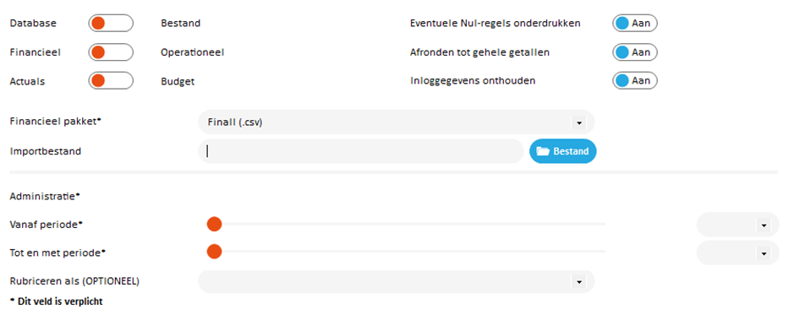Screen dimensions: 799x326
Task: Disable Eventuele Nul-regels onderdrukken switch
Action: [x=634, y=24]
